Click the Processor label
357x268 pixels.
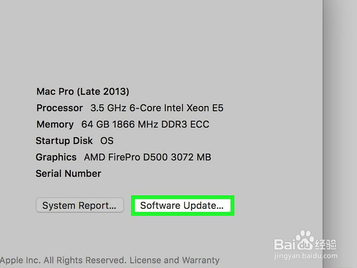59,108
